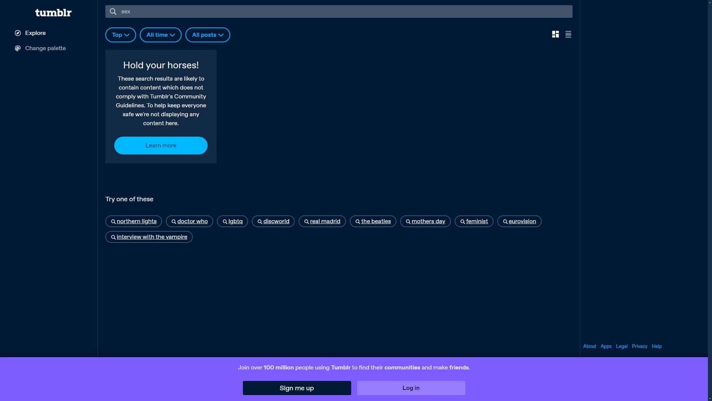This screenshot has height=401, width=712.
Task: Click the magnifier icon in search bar
Action: pyautogui.click(x=113, y=12)
